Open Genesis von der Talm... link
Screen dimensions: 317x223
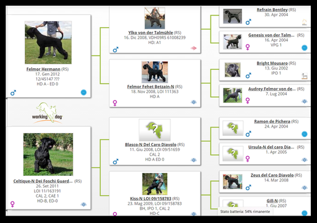tap(271, 35)
